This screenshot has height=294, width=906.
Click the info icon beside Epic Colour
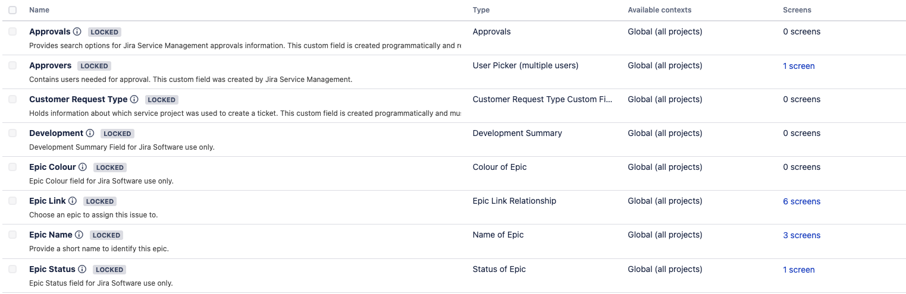83,167
